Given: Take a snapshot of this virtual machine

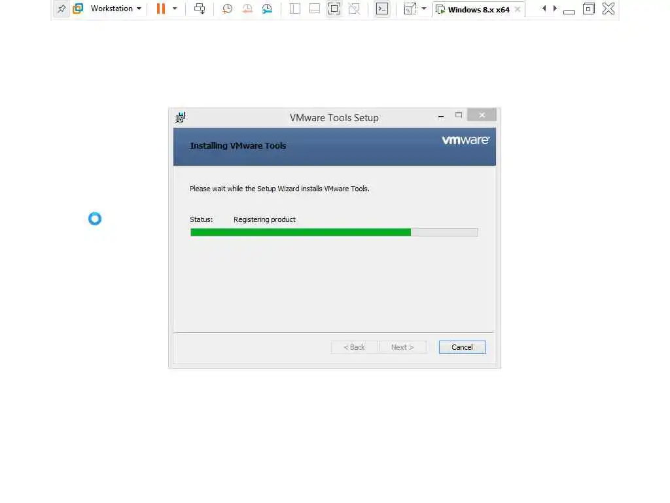Looking at the screenshot, I should 227,9.
